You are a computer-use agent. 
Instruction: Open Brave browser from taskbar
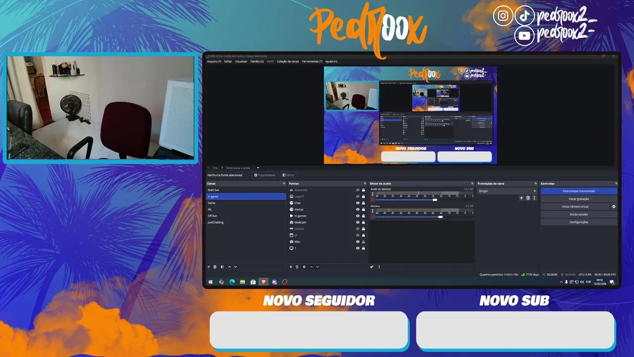coord(264,282)
